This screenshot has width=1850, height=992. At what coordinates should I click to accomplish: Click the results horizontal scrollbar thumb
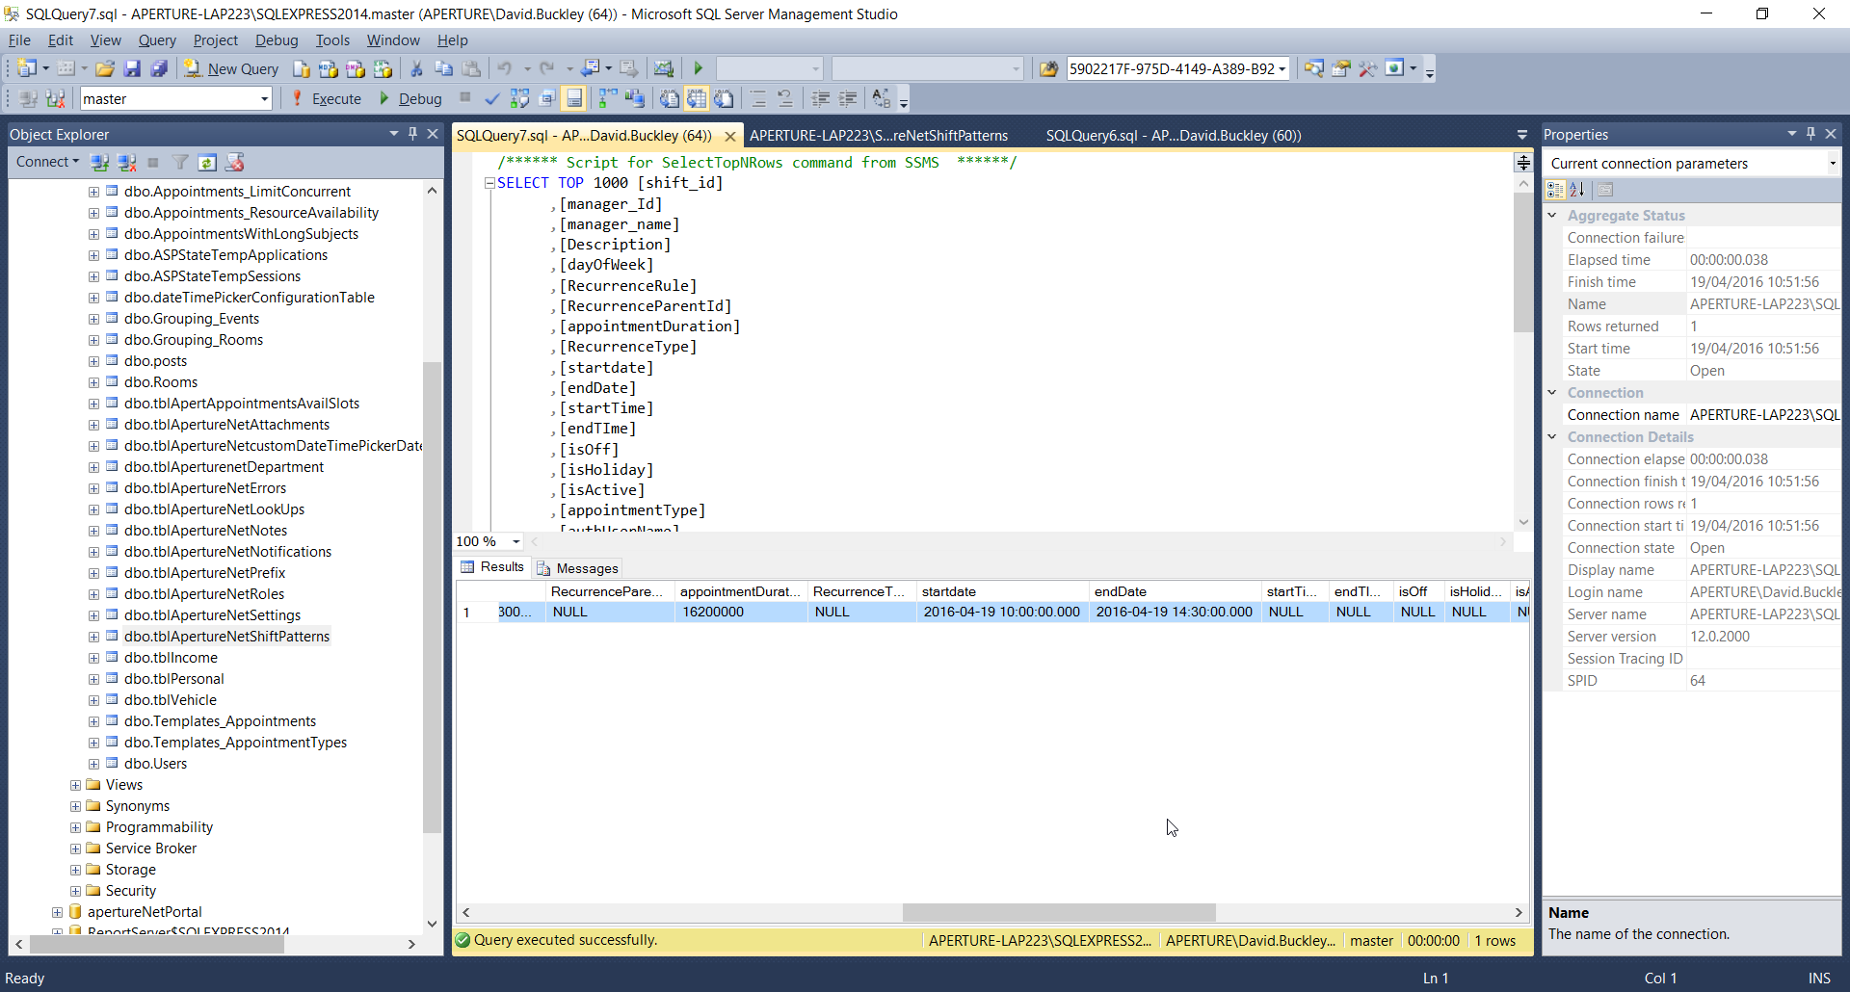(x=1058, y=912)
